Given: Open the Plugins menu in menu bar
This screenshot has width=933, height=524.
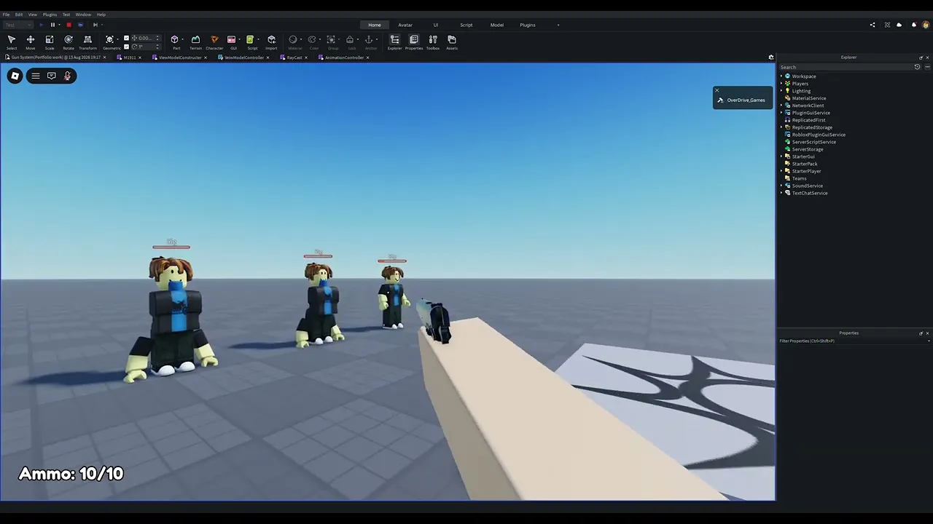Looking at the screenshot, I should point(50,15).
